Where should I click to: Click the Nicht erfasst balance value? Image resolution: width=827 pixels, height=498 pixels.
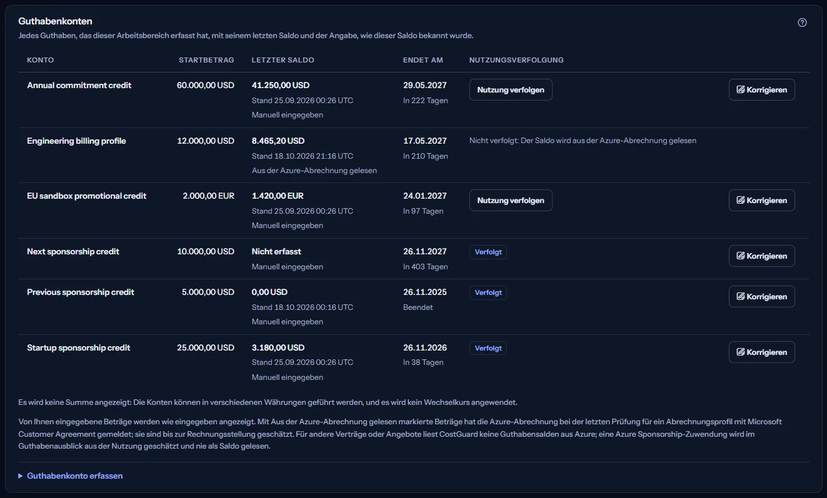pos(276,252)
